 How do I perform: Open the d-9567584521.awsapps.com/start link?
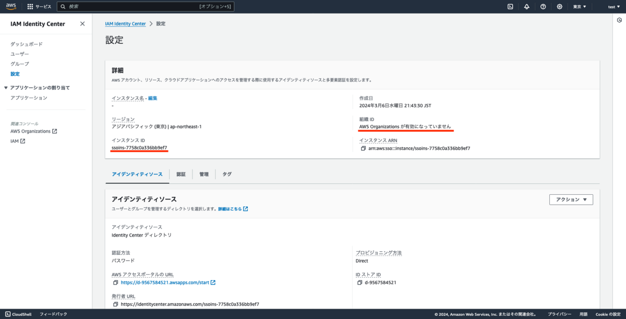tap(168, 282)
